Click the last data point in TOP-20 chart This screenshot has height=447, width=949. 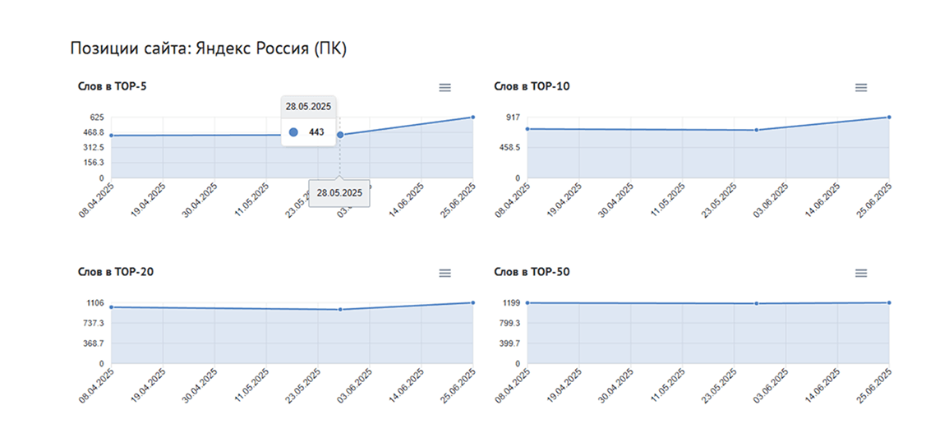[472, 302]
